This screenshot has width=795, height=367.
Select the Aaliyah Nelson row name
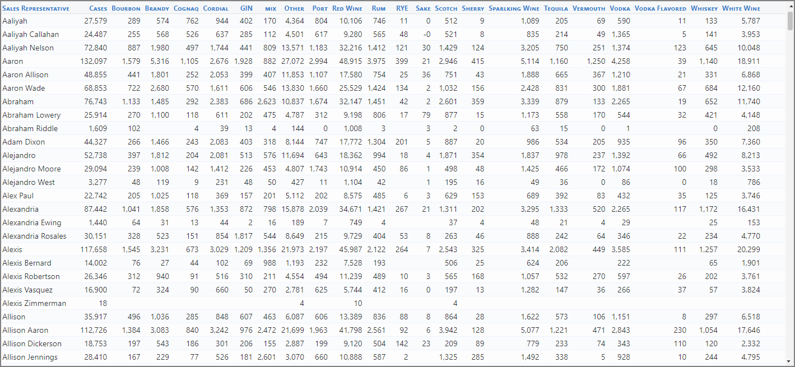[x=28, y=48]
